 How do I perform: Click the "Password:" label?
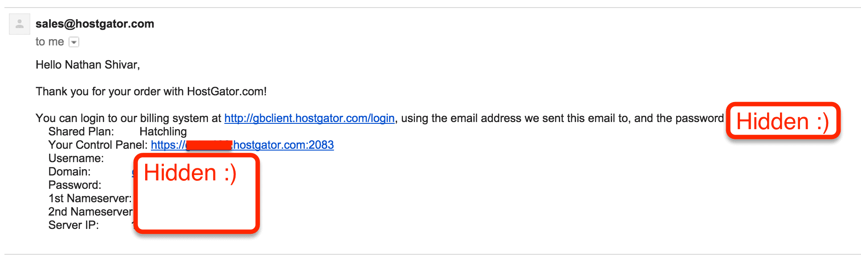[75, 185]
